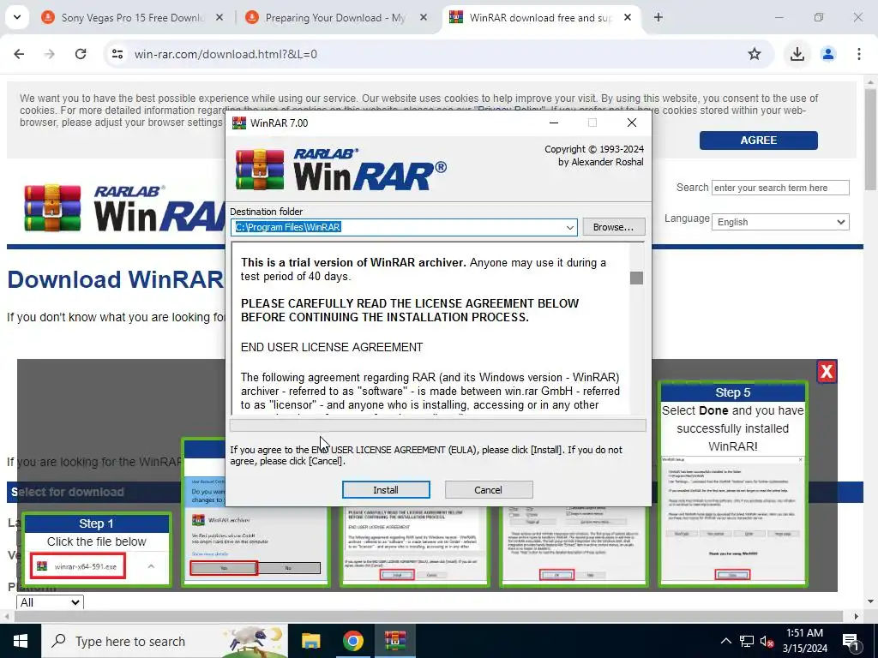Image resolution: width=878 pixels, height=658 pixels.
Task: Click the page vertical scrollbar thumb
Action: (871, 140)
